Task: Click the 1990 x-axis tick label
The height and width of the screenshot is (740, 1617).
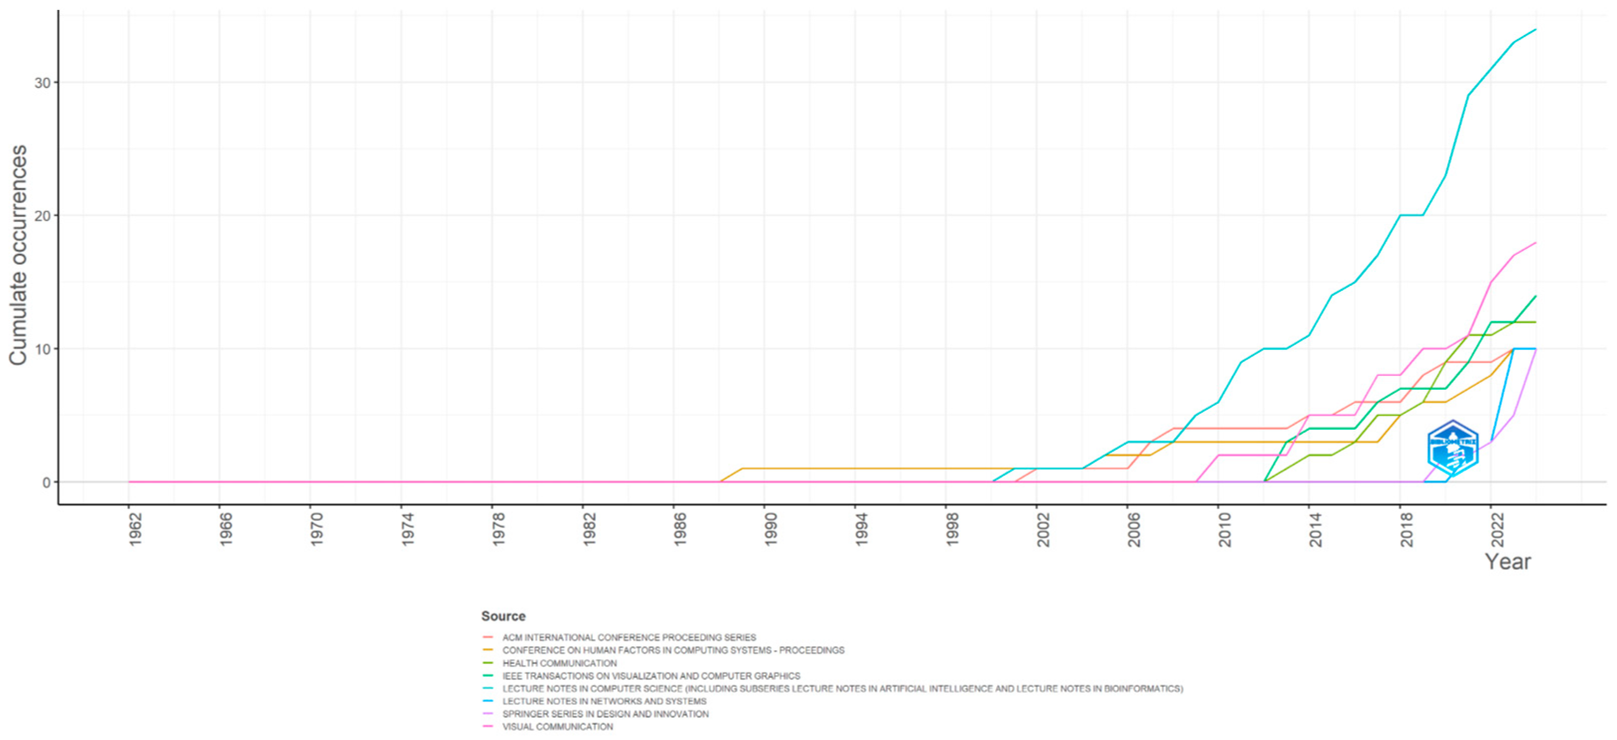Action: [770, 529]
